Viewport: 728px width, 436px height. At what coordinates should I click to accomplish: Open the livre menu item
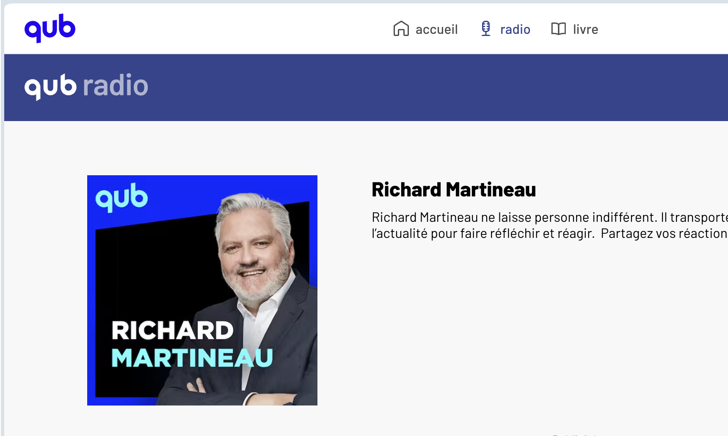(574, 29)
